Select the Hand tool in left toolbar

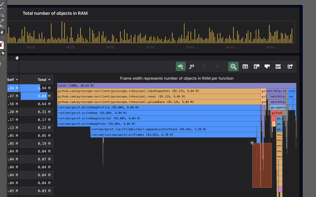2,32
